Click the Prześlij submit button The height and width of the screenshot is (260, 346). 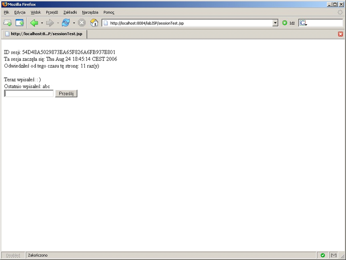click(x=66, y=94)
